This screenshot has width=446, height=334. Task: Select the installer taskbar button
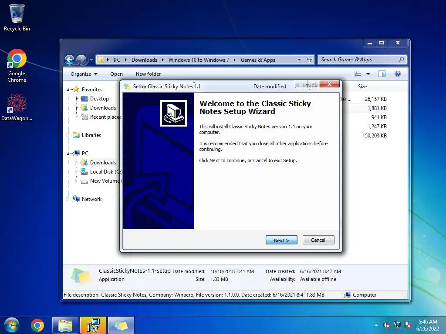click(93, 325)
